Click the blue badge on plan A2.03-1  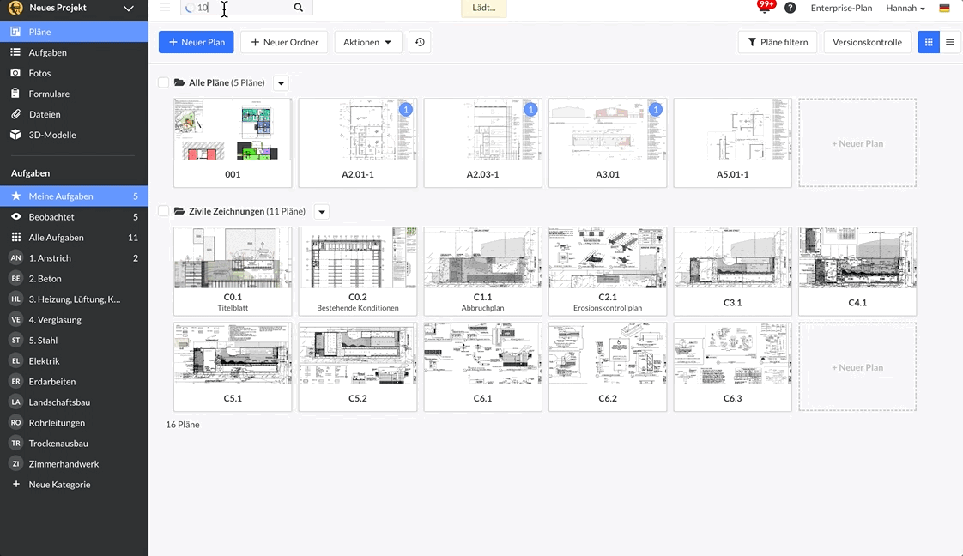530,109
